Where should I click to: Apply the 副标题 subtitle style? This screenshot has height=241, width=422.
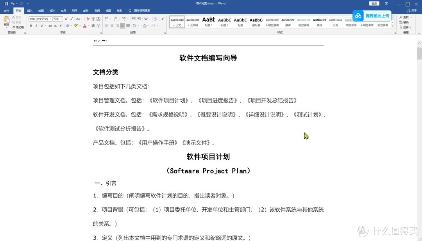[256, 21]
